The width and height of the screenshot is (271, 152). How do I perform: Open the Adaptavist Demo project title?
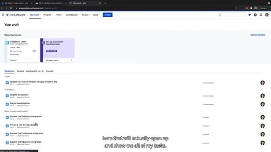tap(18, 41)
